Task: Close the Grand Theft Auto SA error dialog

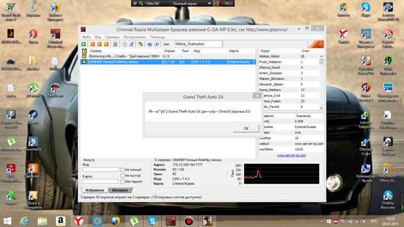Action: pos(257,96)
